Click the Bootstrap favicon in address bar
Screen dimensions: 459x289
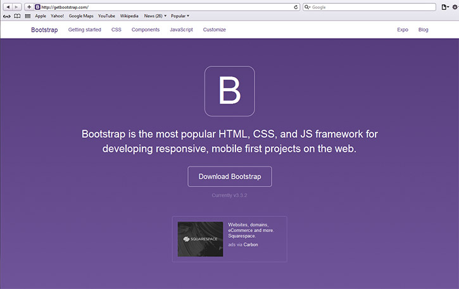click(x=37, y=7)
